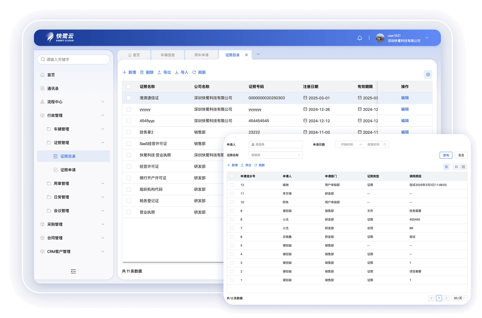Screen dimensions: 482x318
Task: Open table settings gear in main panel
Action: point(428,74)
